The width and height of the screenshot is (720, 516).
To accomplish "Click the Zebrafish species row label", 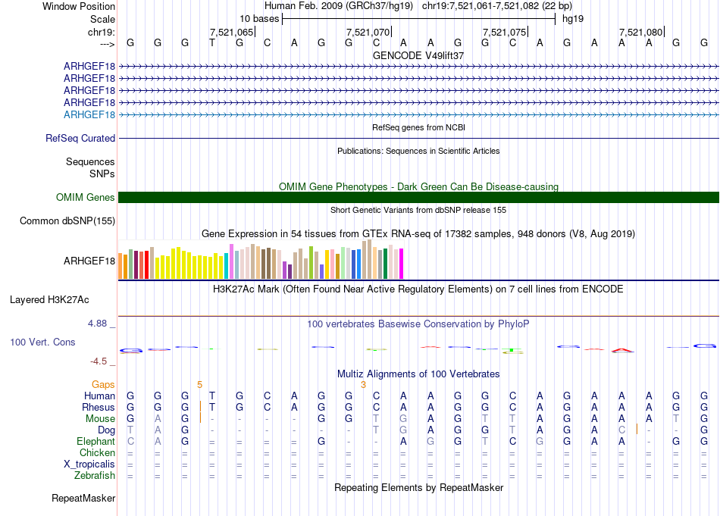I will (x=95, y=476).
